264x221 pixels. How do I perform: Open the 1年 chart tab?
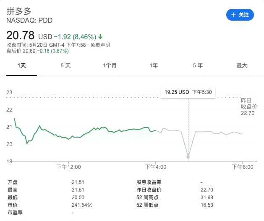coord(154,66)
